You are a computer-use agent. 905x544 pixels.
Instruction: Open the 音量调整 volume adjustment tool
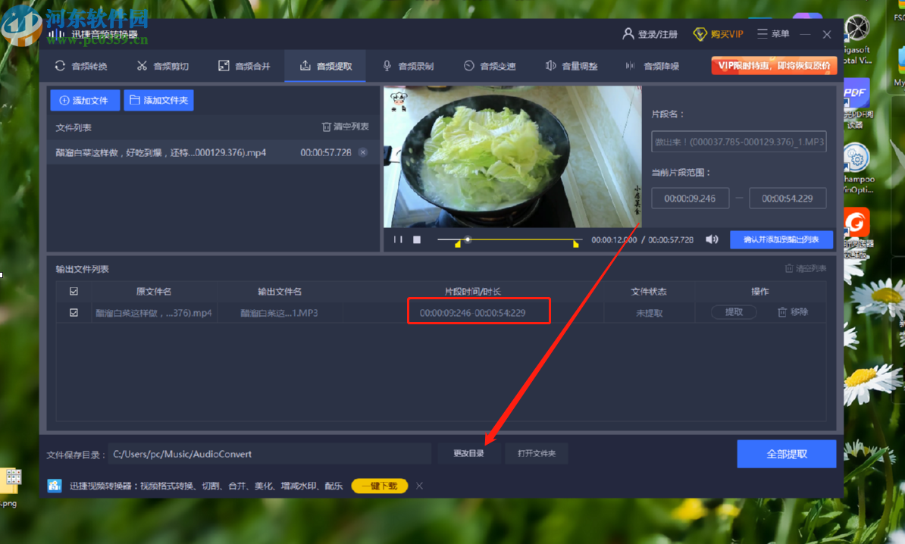tap(571, 66)
